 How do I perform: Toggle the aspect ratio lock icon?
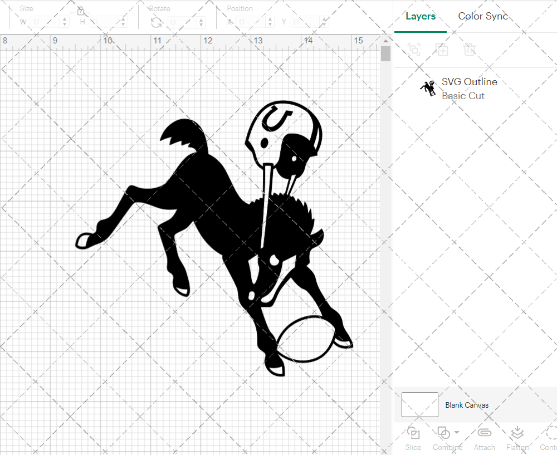(81, 11)
